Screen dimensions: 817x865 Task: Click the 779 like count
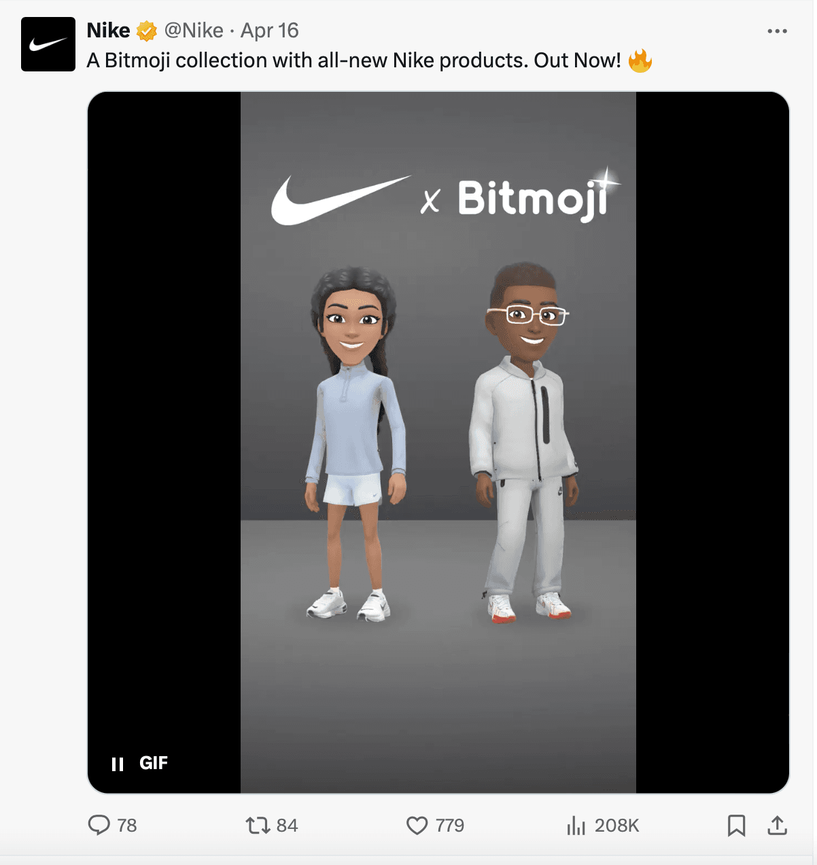pos(450,826)
